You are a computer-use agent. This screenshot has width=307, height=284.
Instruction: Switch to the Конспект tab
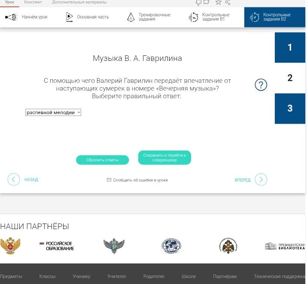click(x=33, y=2)
